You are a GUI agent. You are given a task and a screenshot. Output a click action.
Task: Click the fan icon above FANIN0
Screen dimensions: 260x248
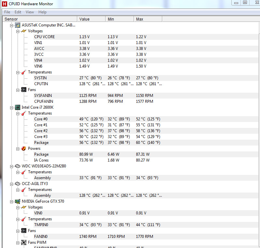24,231
